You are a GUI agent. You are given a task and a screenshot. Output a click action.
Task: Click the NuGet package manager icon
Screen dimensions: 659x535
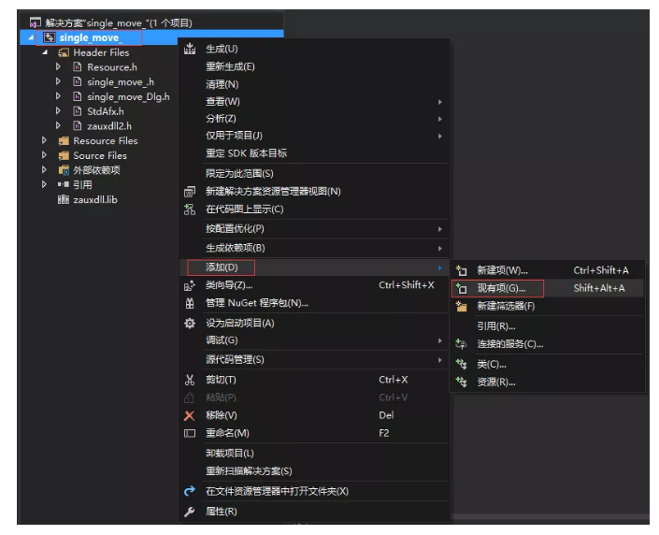[190, 303]
